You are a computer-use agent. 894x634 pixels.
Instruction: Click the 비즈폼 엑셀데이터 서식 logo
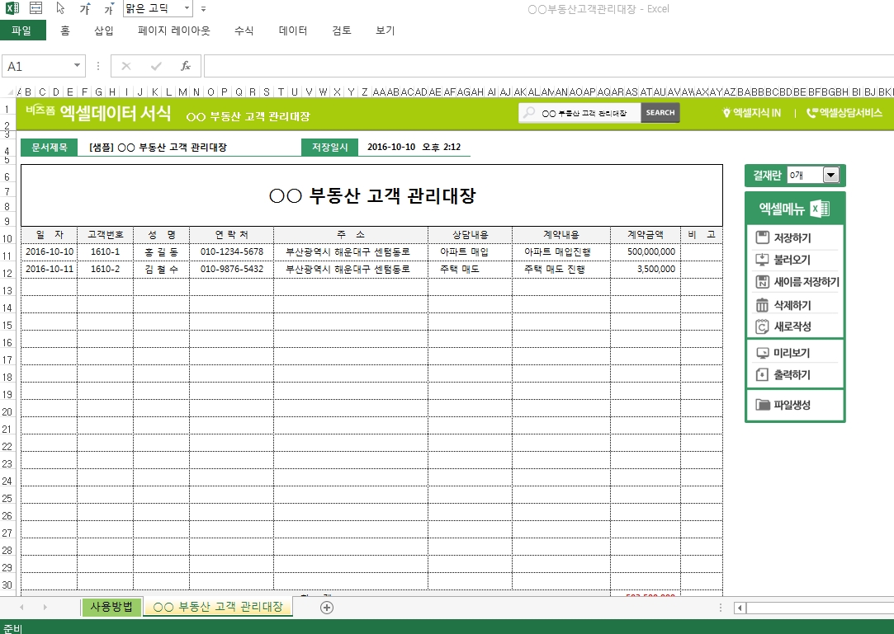point(98,113)
